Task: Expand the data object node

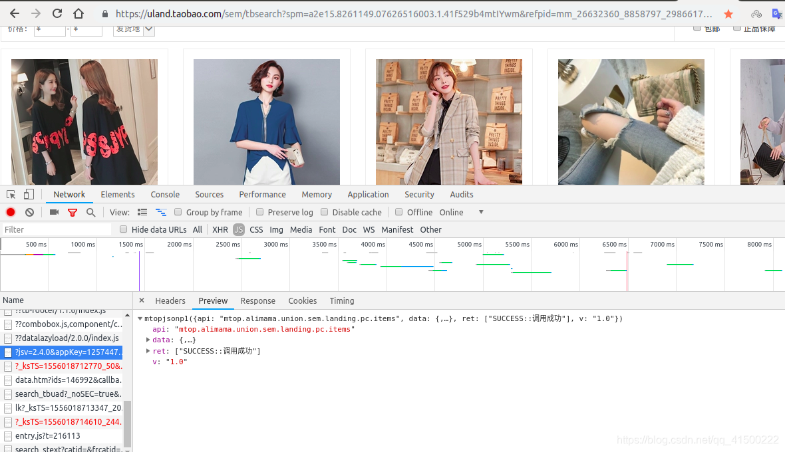Action: [x=148, y=340]
